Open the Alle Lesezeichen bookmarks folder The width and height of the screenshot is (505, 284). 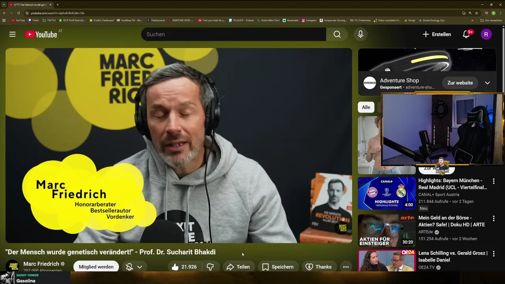(491, 20)
